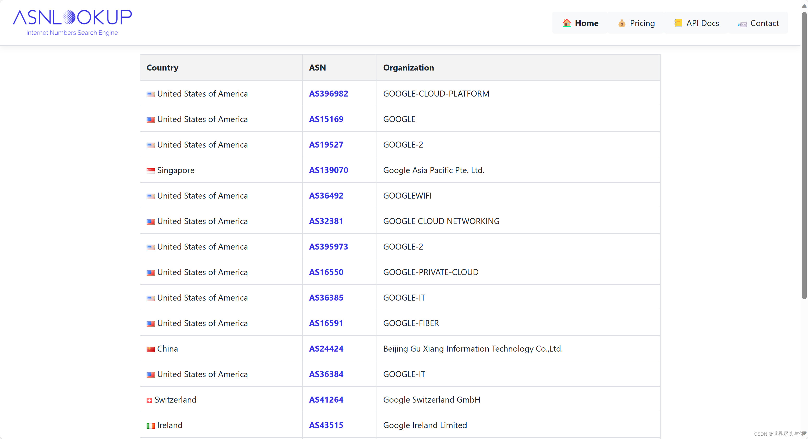
Task: Select GOOGLE-CLOUD-PLATFORM organization cell
Action: tap(518, 93)
